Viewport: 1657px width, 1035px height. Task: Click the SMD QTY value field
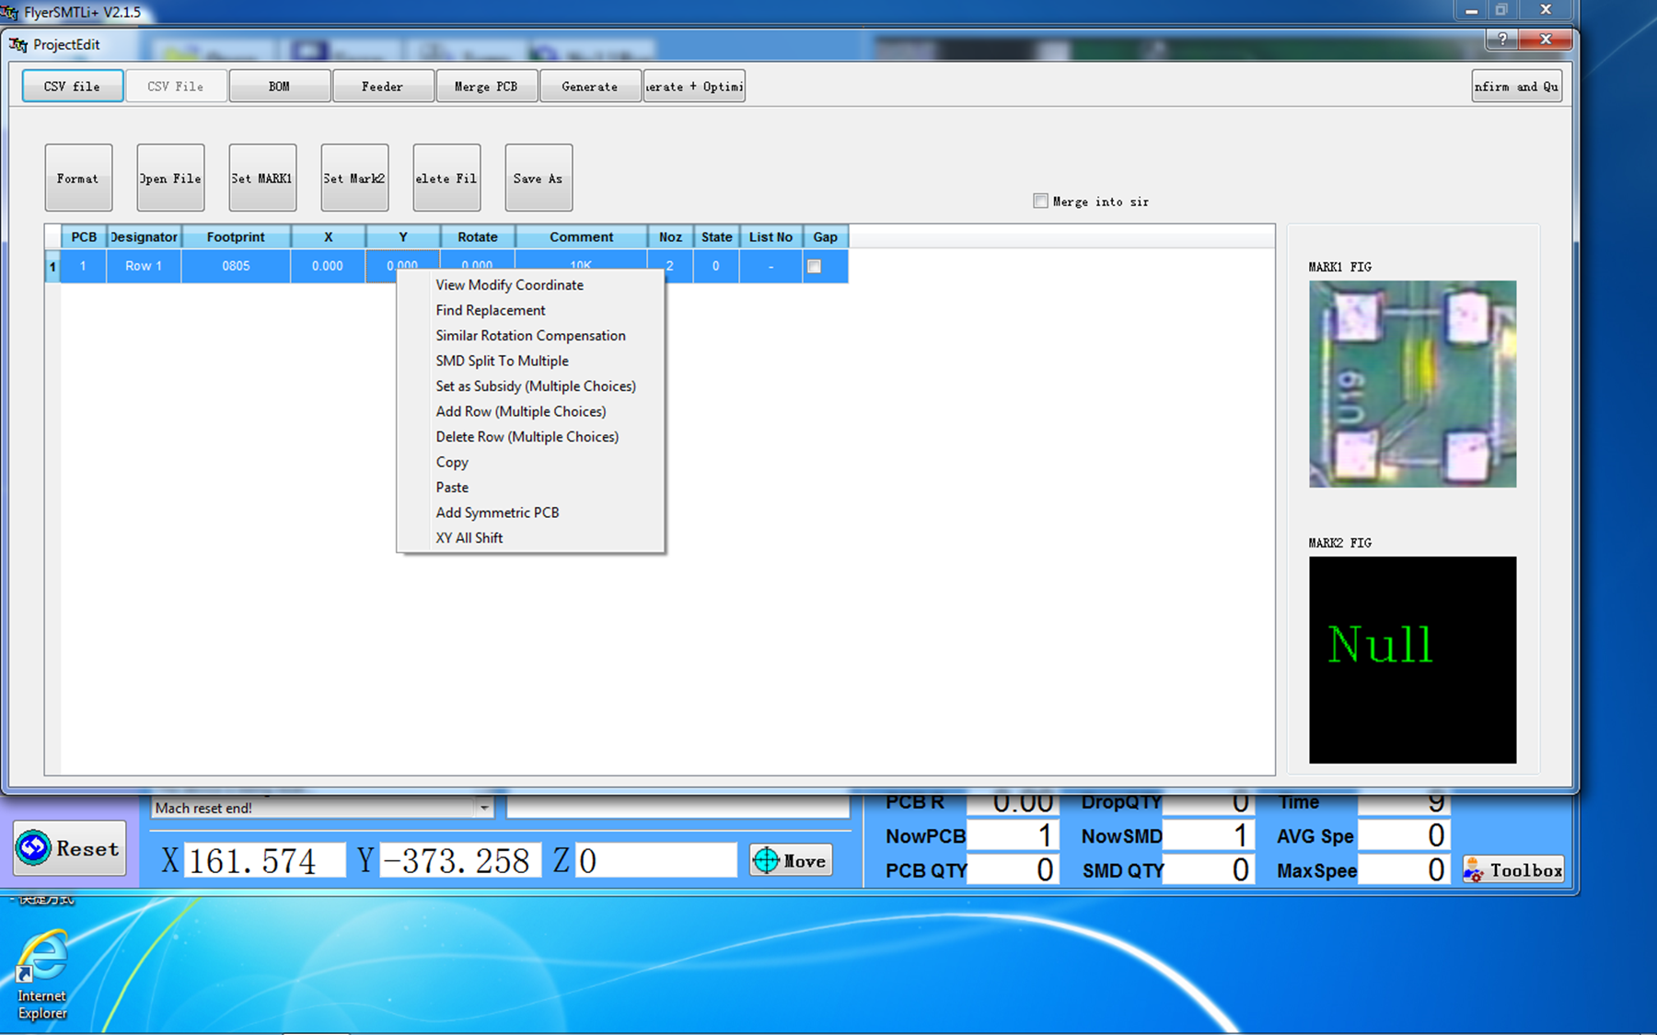pyautogui.click(x=1209, y=869)
